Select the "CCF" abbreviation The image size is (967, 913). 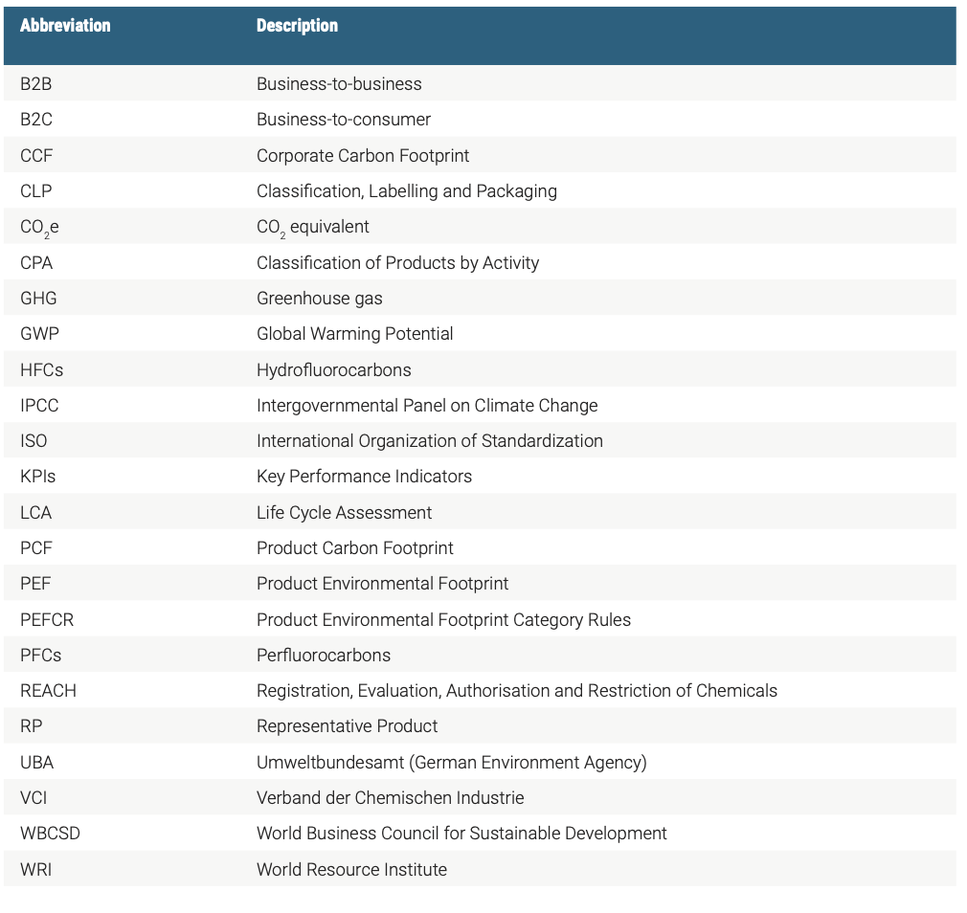36,155
